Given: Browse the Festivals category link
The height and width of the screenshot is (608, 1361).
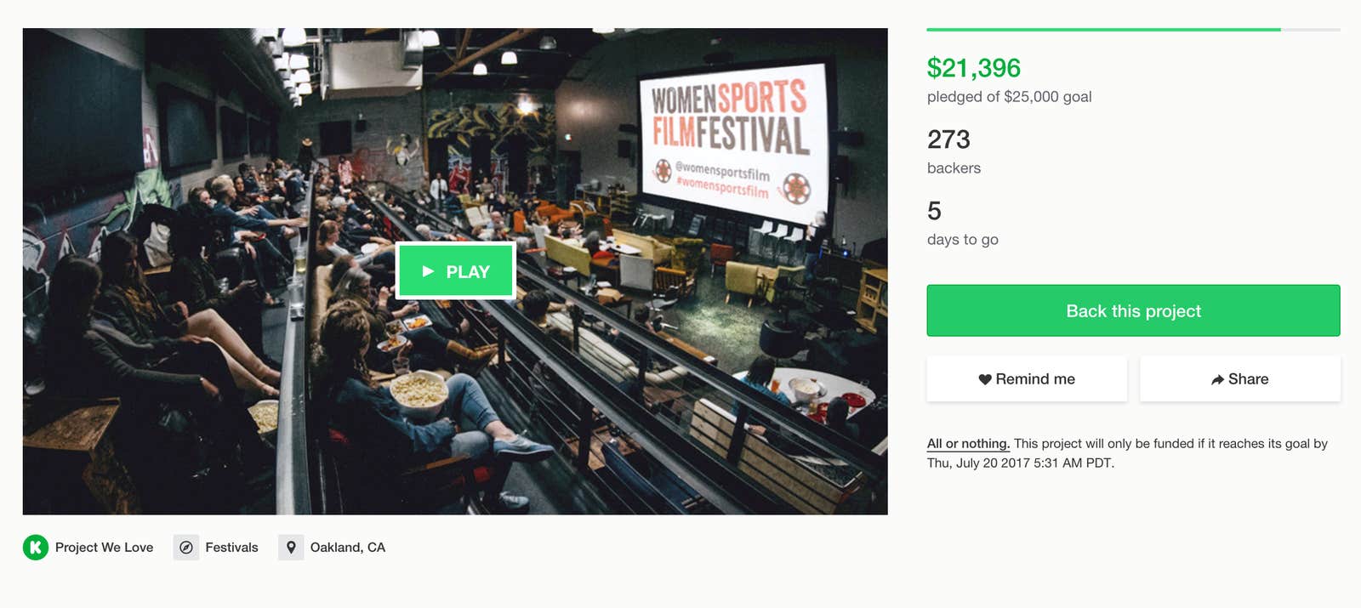Looking at the screenshot, I should [231, 547].
